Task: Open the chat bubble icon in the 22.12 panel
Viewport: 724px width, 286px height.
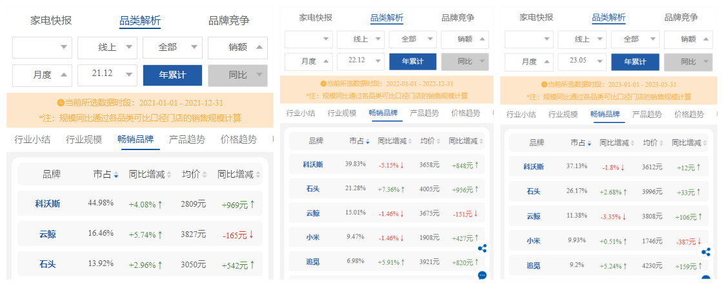Action: click(483, 276)
